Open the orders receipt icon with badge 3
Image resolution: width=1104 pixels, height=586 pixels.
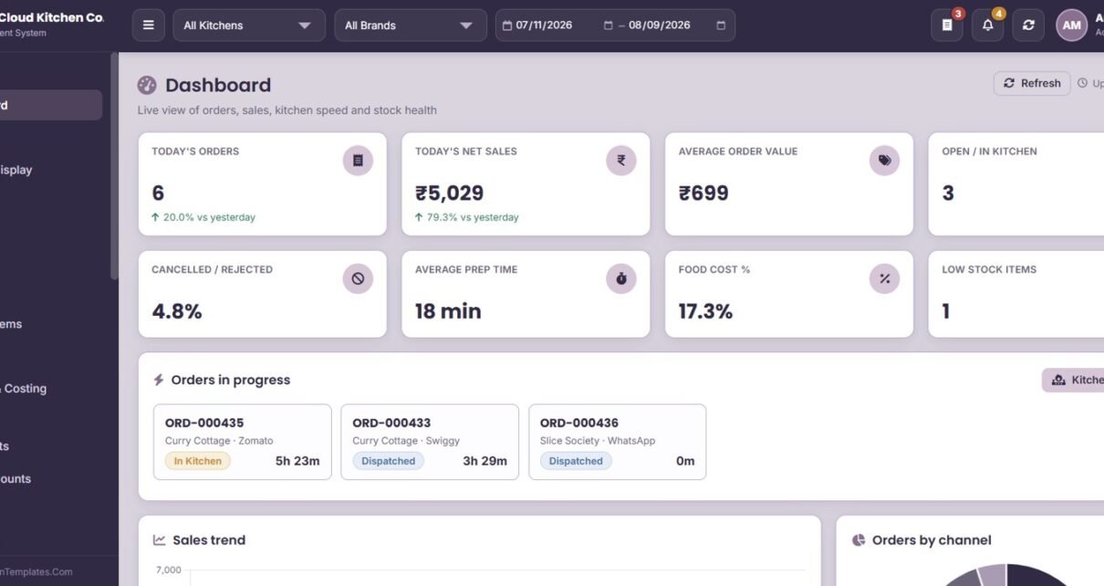(x=947, y=26)
